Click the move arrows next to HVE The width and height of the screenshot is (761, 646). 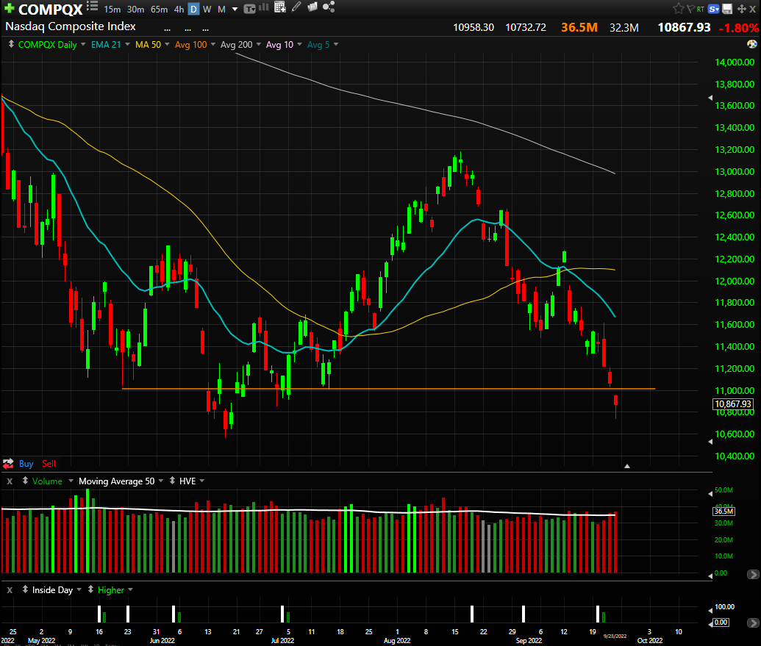coord(172,481)
